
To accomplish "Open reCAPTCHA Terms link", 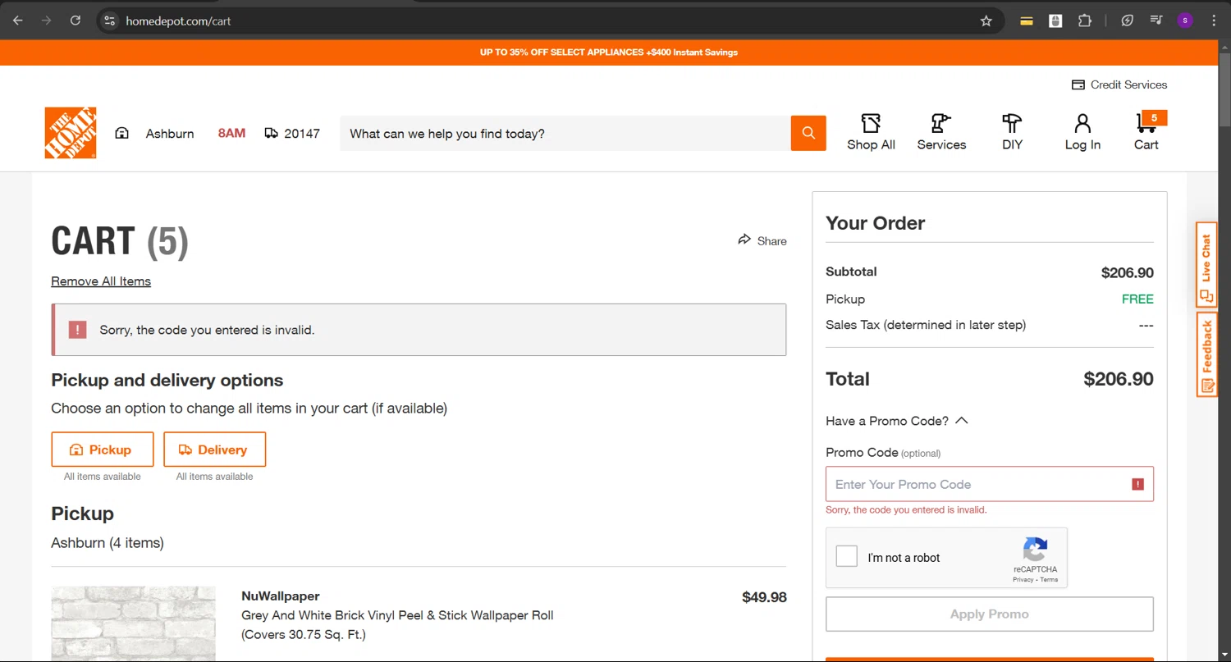I will [x=1050, y=580].
